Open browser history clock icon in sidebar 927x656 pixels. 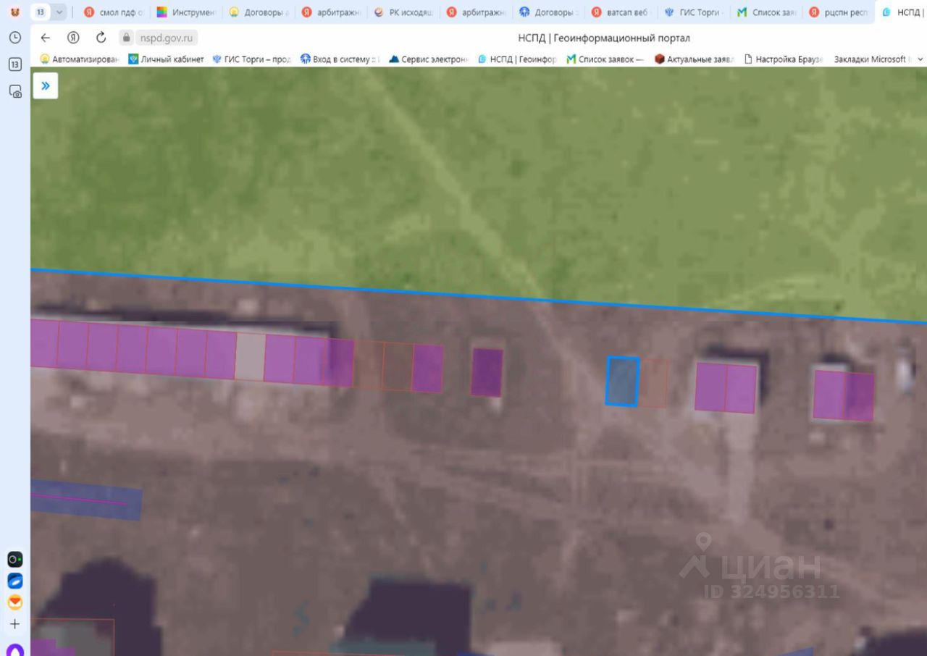(15, 38)
